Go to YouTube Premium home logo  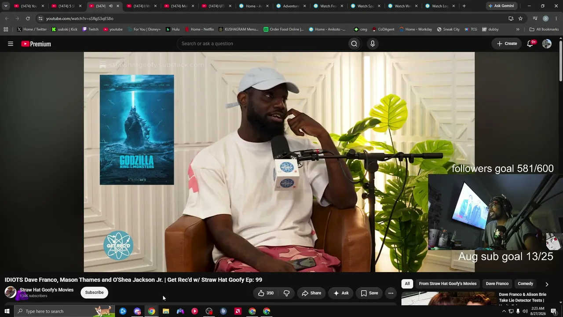tap(36, 44)
